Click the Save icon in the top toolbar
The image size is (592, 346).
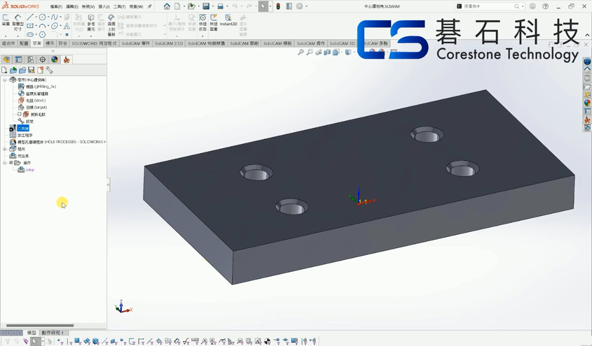[x=206, y=6]
